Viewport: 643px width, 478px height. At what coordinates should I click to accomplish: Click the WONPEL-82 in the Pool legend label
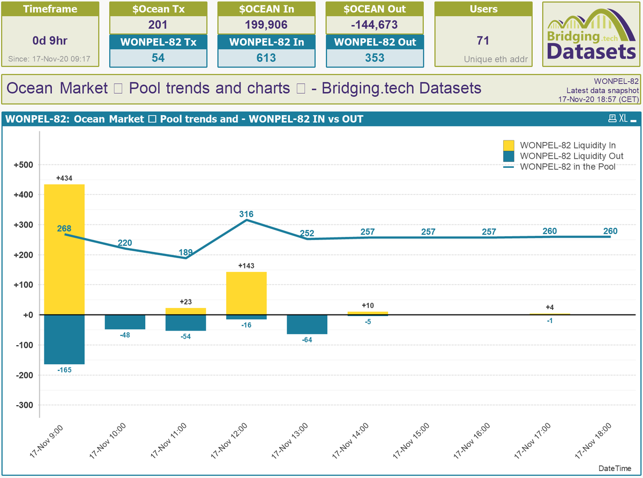567,167
